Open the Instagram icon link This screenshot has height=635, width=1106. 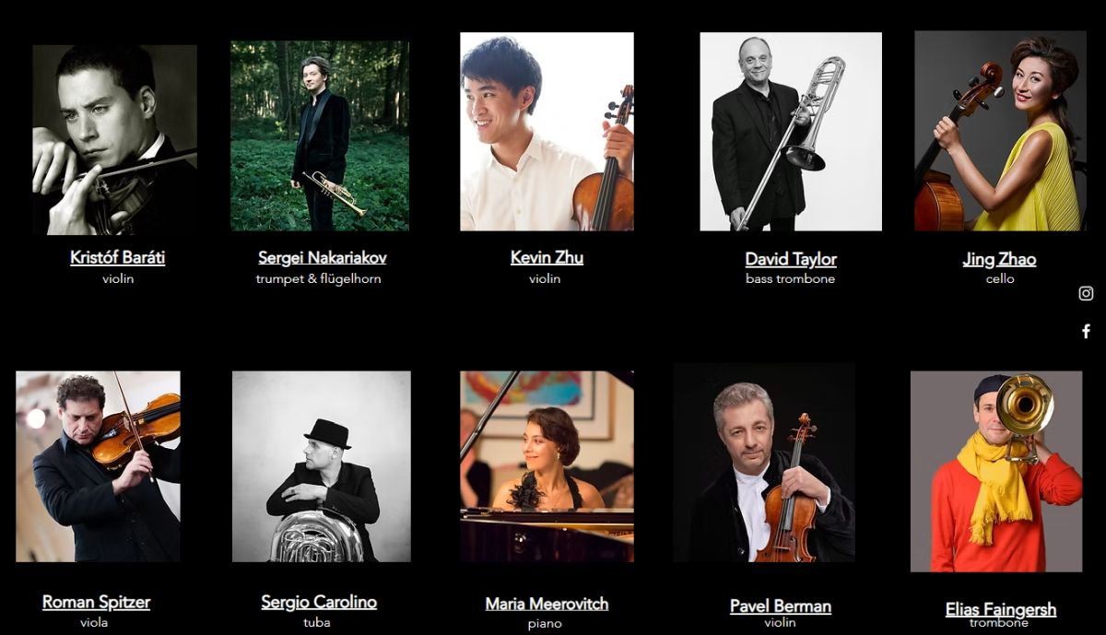(x=1086, y=293)
